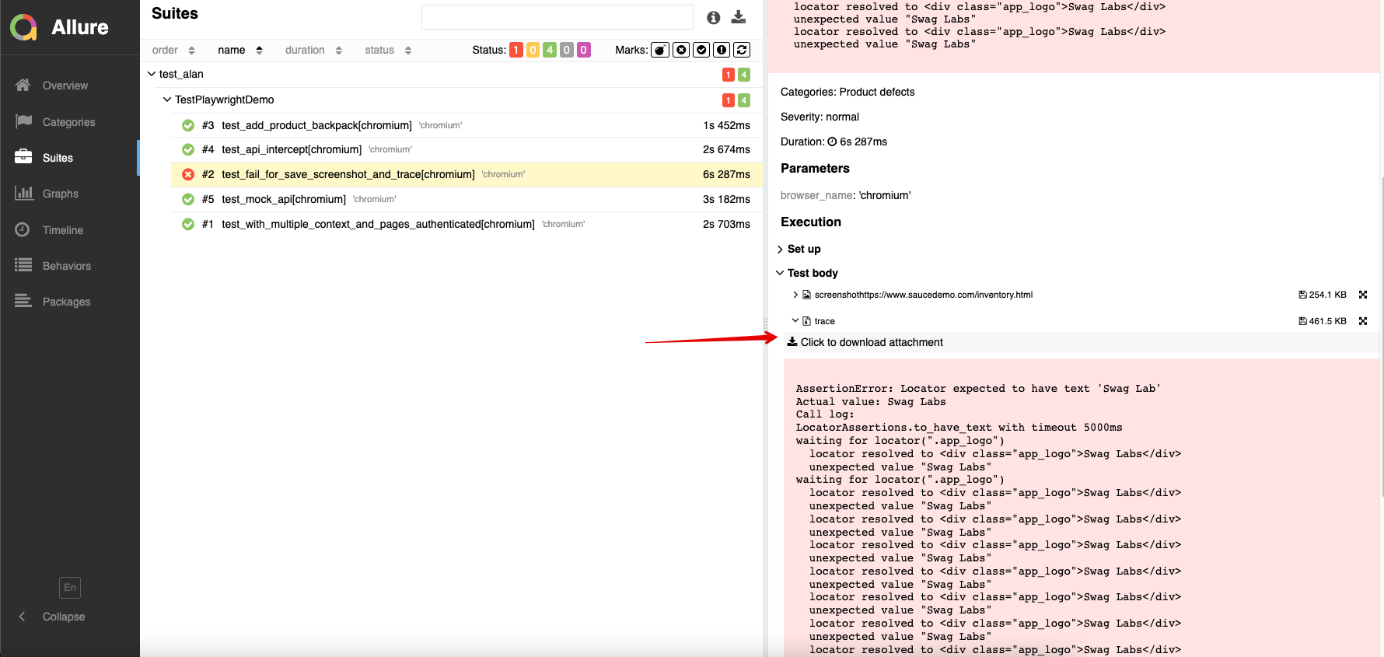
Task: Select the Suites menu item
Action: pyautogui.click(x=58, y=158)
